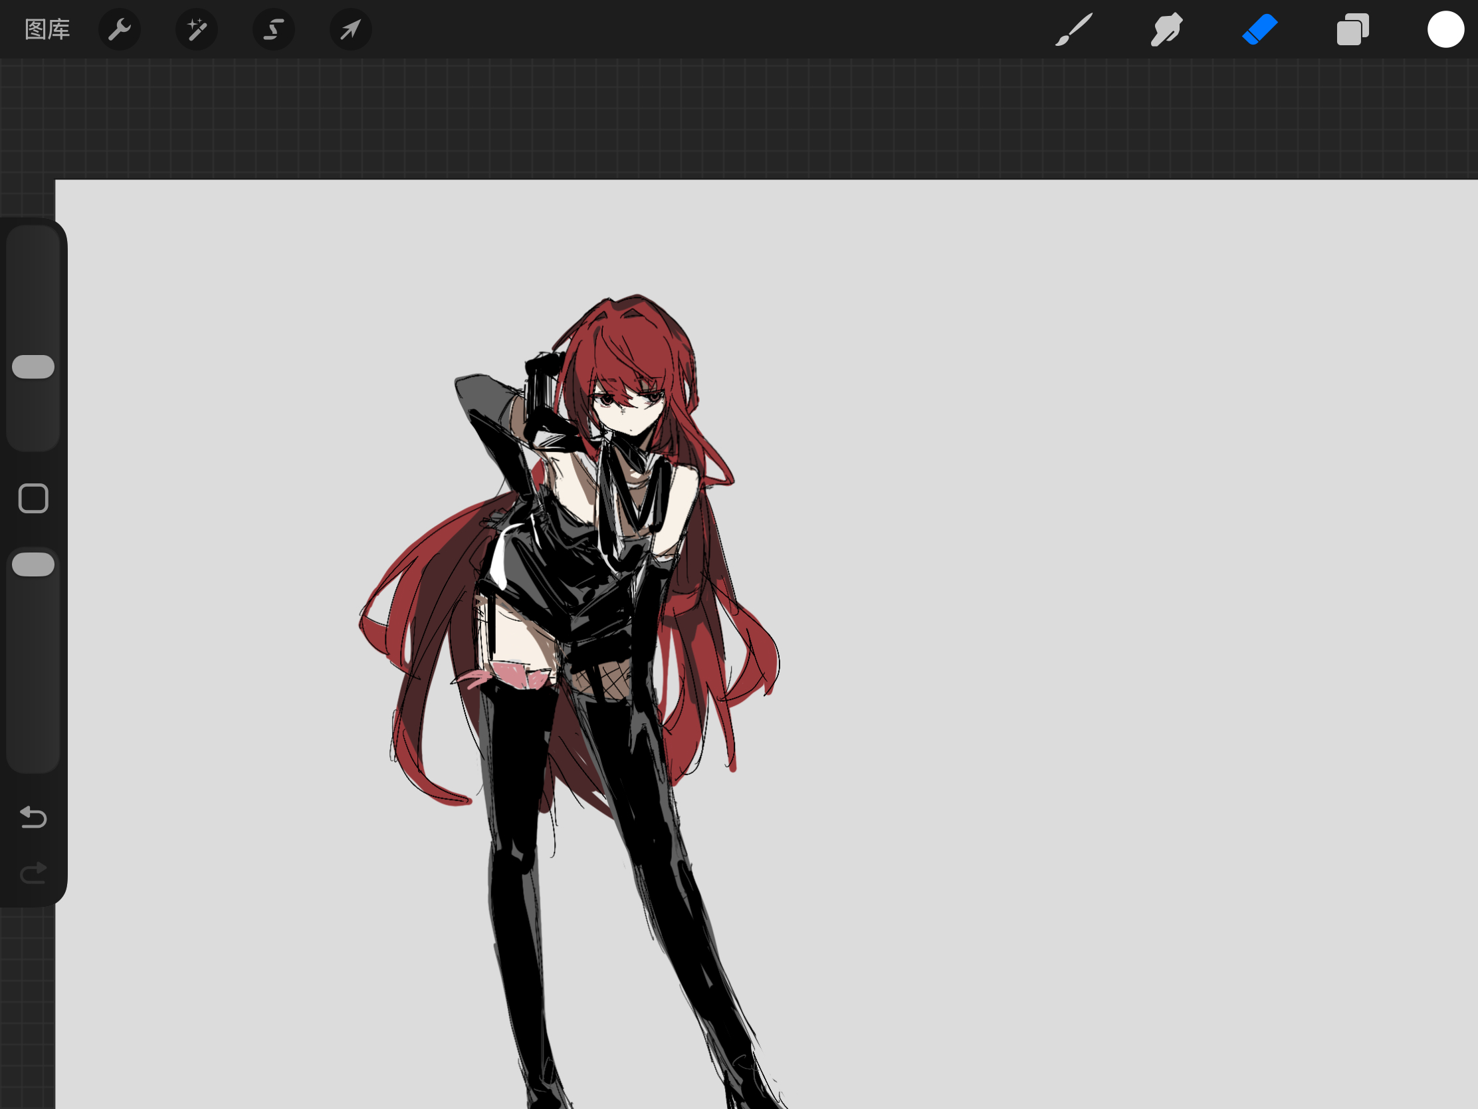Undo the last stroke
Image resolution: width=1478 pixels, height=1109 pixels.
33,817
